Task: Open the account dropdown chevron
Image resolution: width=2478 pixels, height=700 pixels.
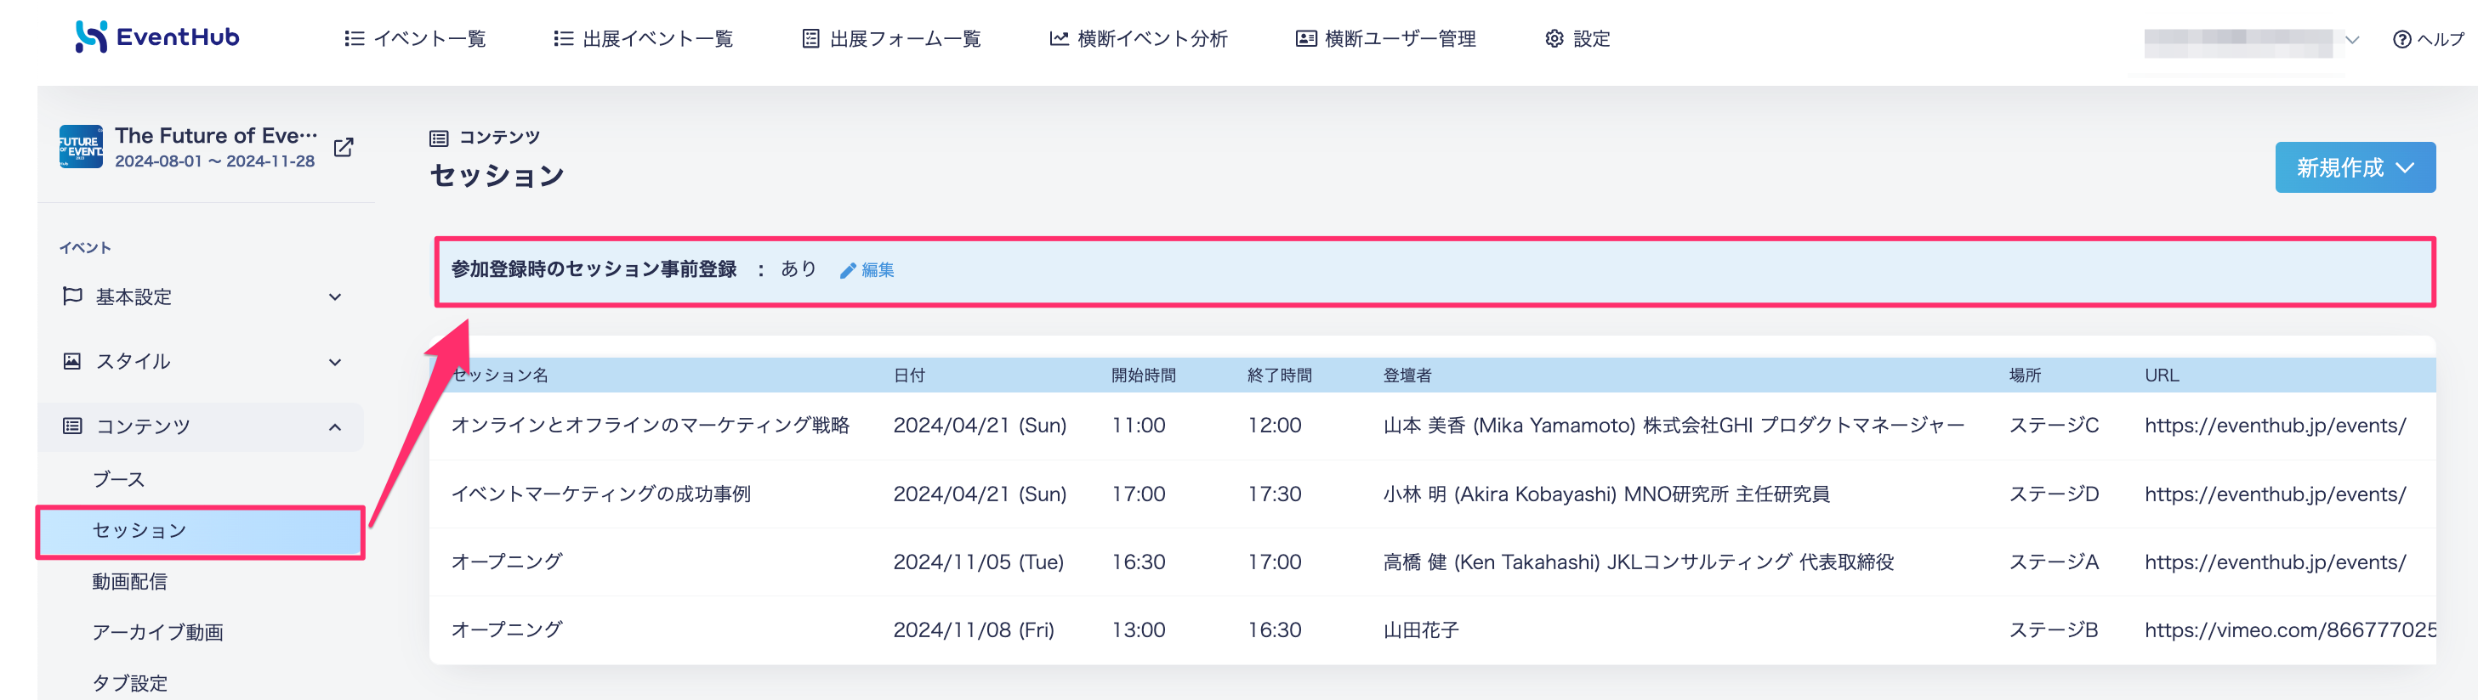Action: point(2352,39)
